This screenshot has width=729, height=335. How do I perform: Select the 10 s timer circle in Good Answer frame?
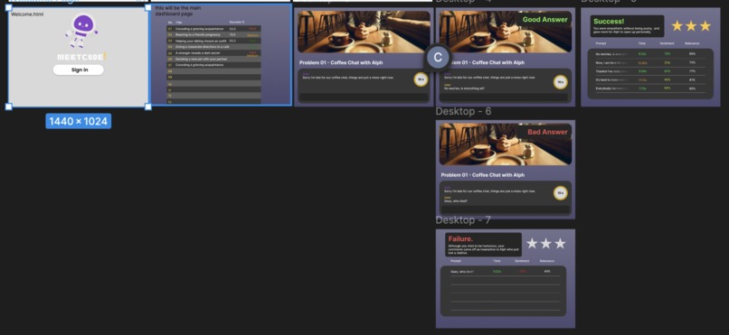pyautogui.click(x=560, y=82)
